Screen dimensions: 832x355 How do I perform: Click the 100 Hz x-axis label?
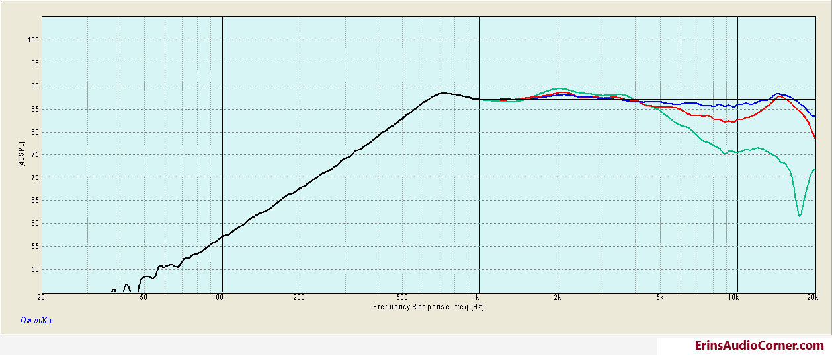click(x=218, y=298)
